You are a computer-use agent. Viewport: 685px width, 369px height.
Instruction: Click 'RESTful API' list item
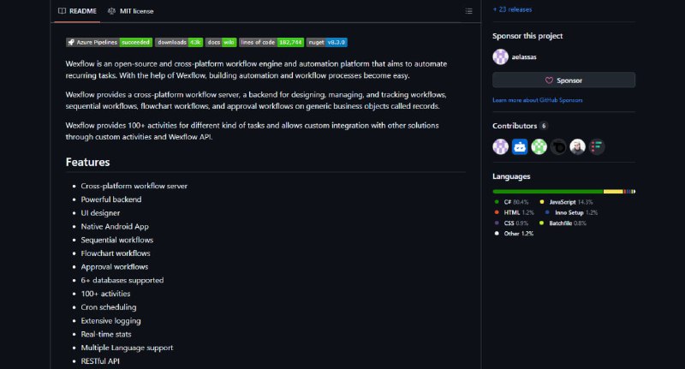click(100, 361)
